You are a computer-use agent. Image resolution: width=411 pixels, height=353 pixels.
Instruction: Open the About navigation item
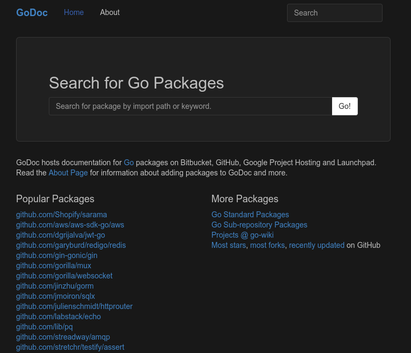pyautogui.click(x=109, y=12)
